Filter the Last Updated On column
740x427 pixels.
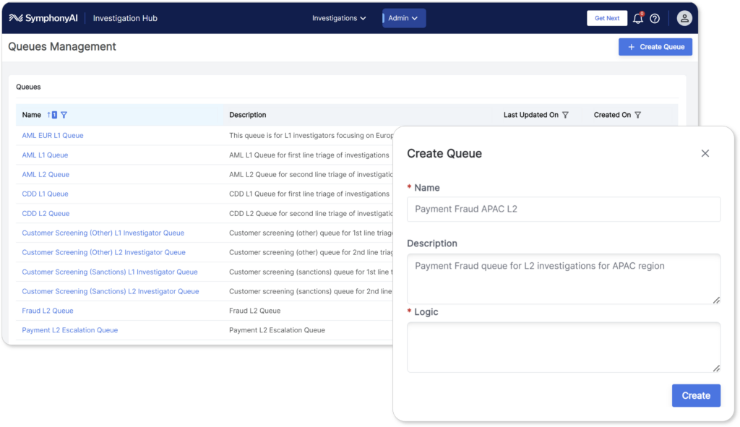(565, 115)
